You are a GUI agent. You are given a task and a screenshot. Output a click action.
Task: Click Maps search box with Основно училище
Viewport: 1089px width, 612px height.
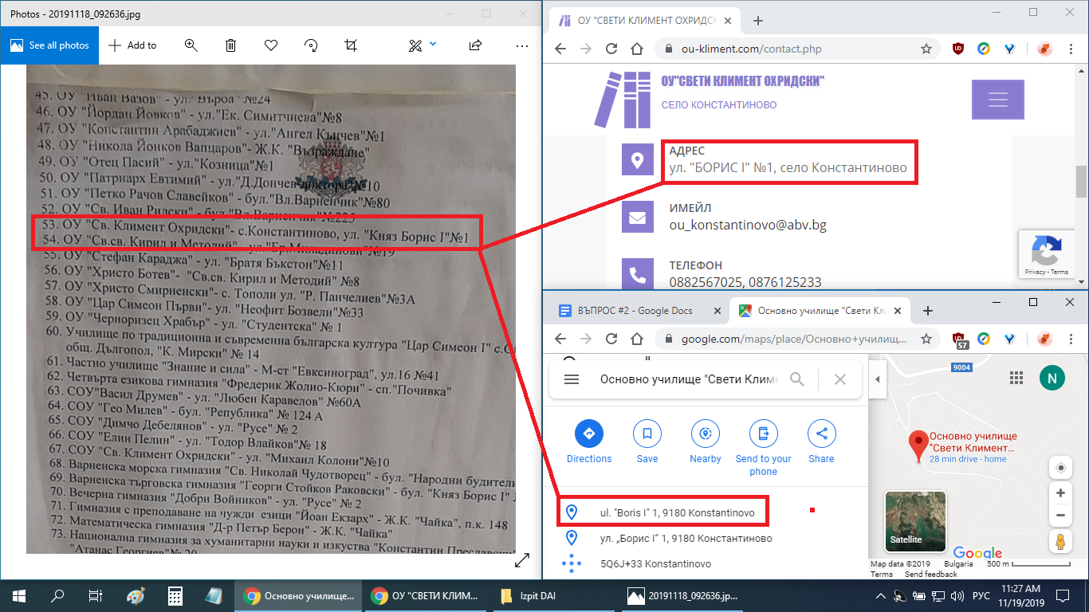[x=689, y=379]
